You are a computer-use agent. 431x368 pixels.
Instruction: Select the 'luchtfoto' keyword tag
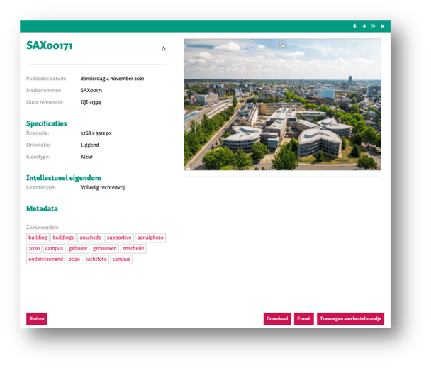(96, 260)
